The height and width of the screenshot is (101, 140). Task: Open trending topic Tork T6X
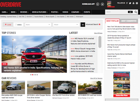(21, 16)
